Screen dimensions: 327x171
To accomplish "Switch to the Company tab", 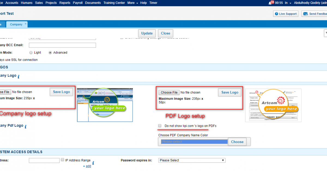I will pyautogui.click(x=16, y=24).
